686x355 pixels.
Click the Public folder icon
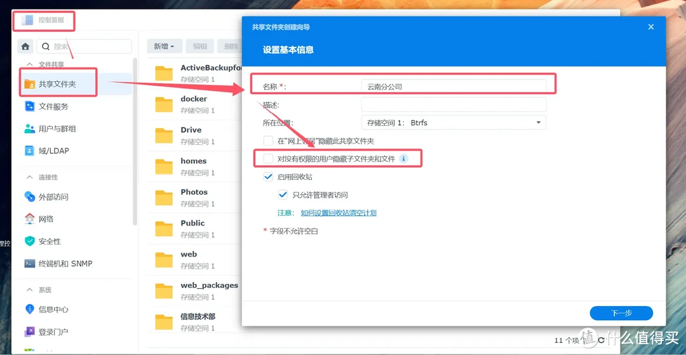pos(164,228)
